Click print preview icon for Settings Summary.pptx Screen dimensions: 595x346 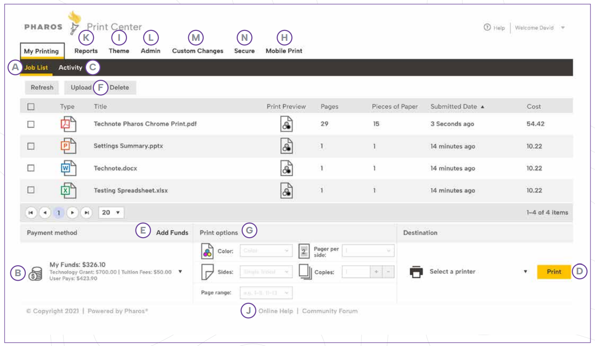tap(286, 146)
